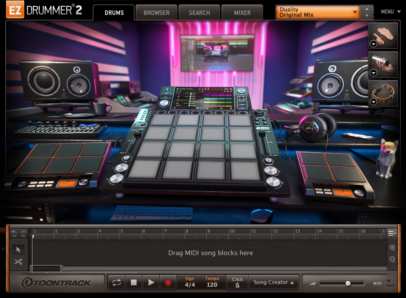Viewport: 406px width, 298px height.
Task: Click the Undo arrow in song track
Action: [14, 233]
